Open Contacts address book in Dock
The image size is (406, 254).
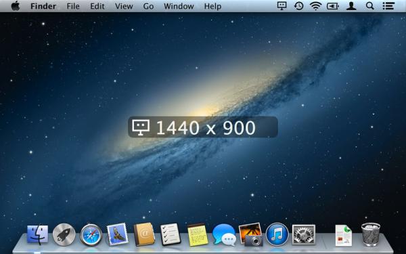144,234
